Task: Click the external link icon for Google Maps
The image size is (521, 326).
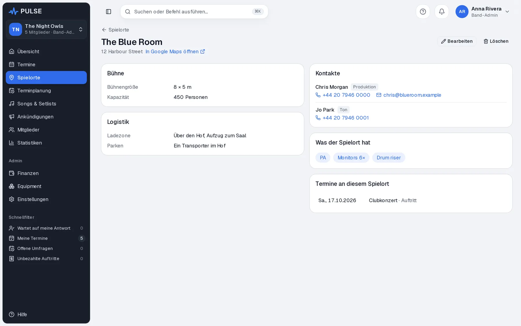Action: pyautogui.click(x=203, y=52)
